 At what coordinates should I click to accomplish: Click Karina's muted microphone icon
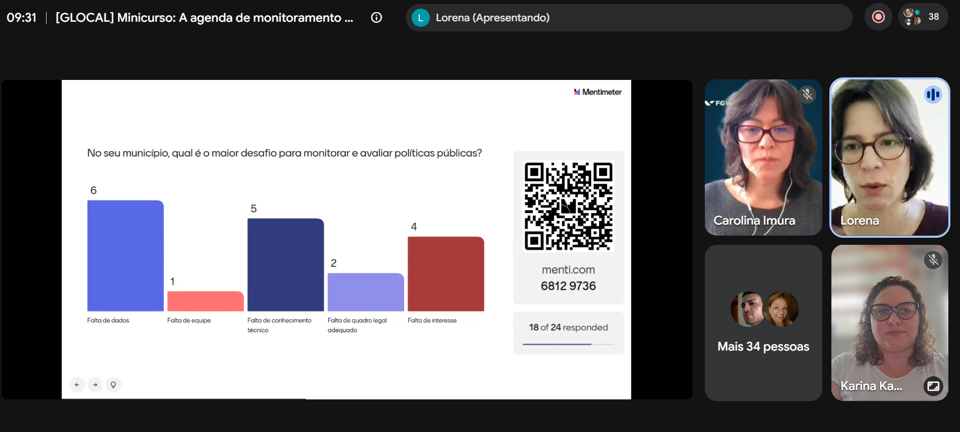[x=933, y=260]
